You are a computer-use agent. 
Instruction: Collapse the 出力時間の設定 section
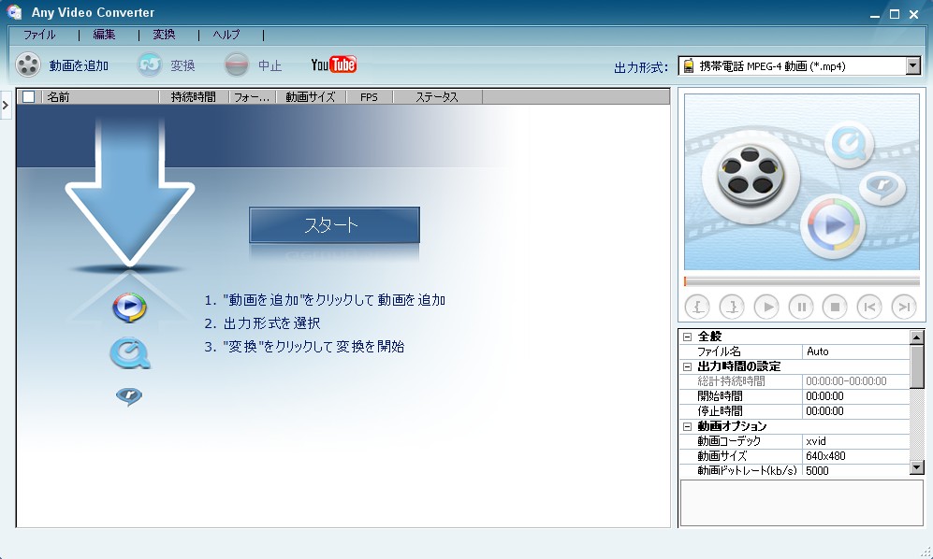(x=687, y=366)
